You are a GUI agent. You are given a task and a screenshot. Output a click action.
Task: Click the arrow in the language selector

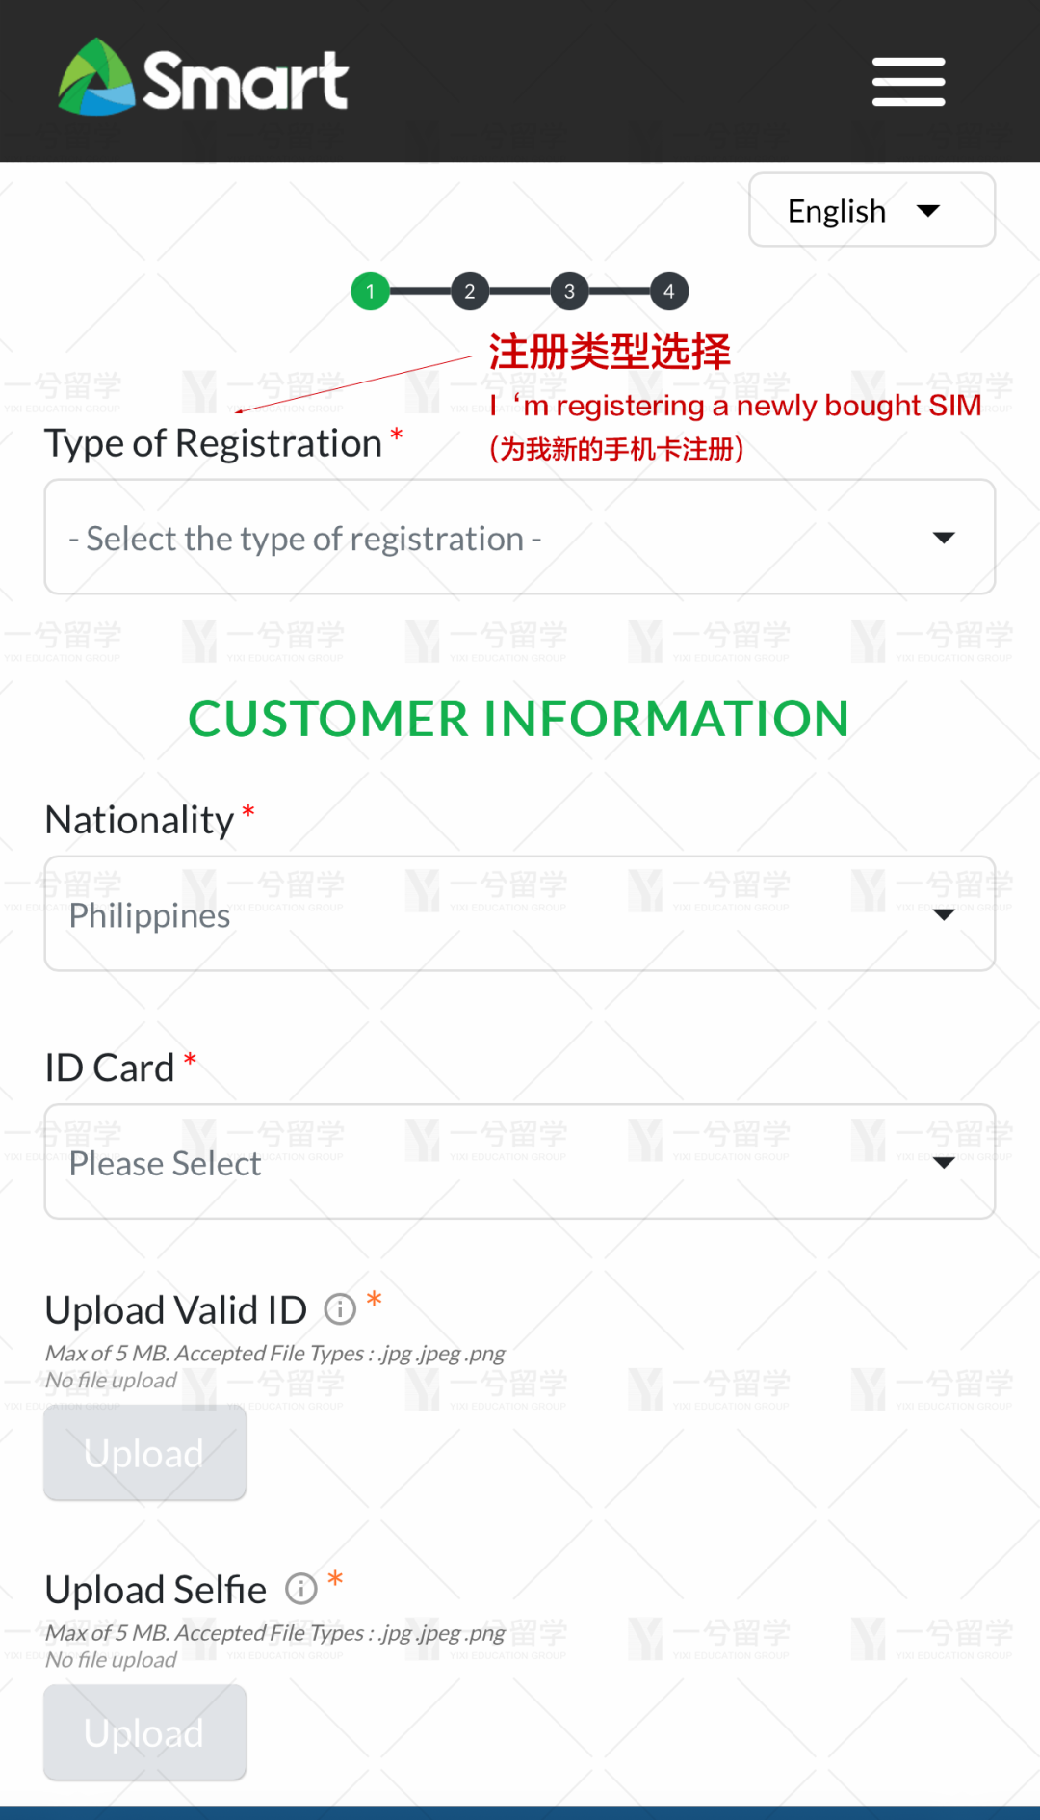tap(928, 211)
